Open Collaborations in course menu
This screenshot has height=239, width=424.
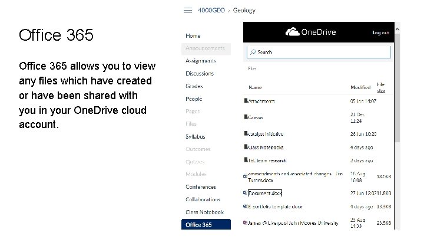point(203,199)
